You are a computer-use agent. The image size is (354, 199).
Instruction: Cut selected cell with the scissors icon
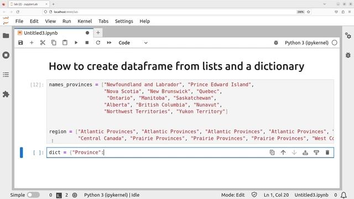43,43
